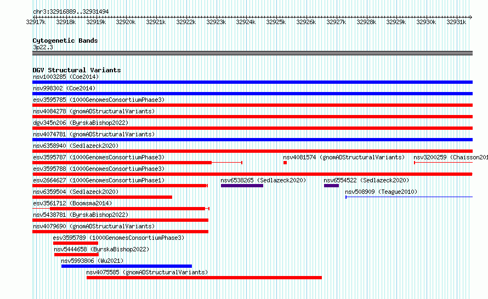Image resolution: width=488 pixels, height=299 pixels.
Task: Click the 32927k ruler tick label
Action: coord(336,22)
